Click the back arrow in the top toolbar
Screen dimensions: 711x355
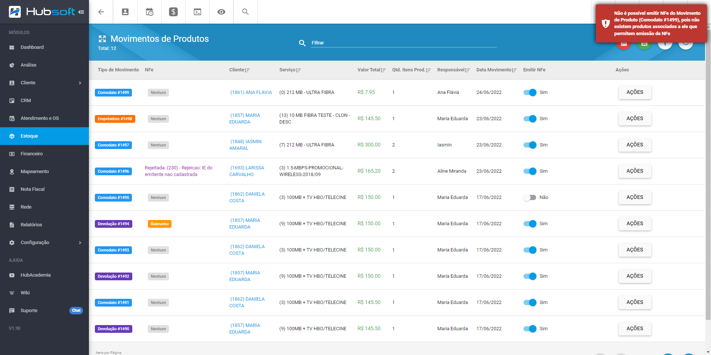pyautogui.click(x=101, y=12)
